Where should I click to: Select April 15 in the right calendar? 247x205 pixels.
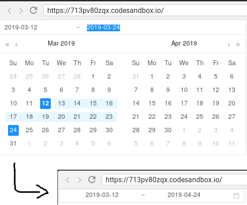tap(152, 103)
